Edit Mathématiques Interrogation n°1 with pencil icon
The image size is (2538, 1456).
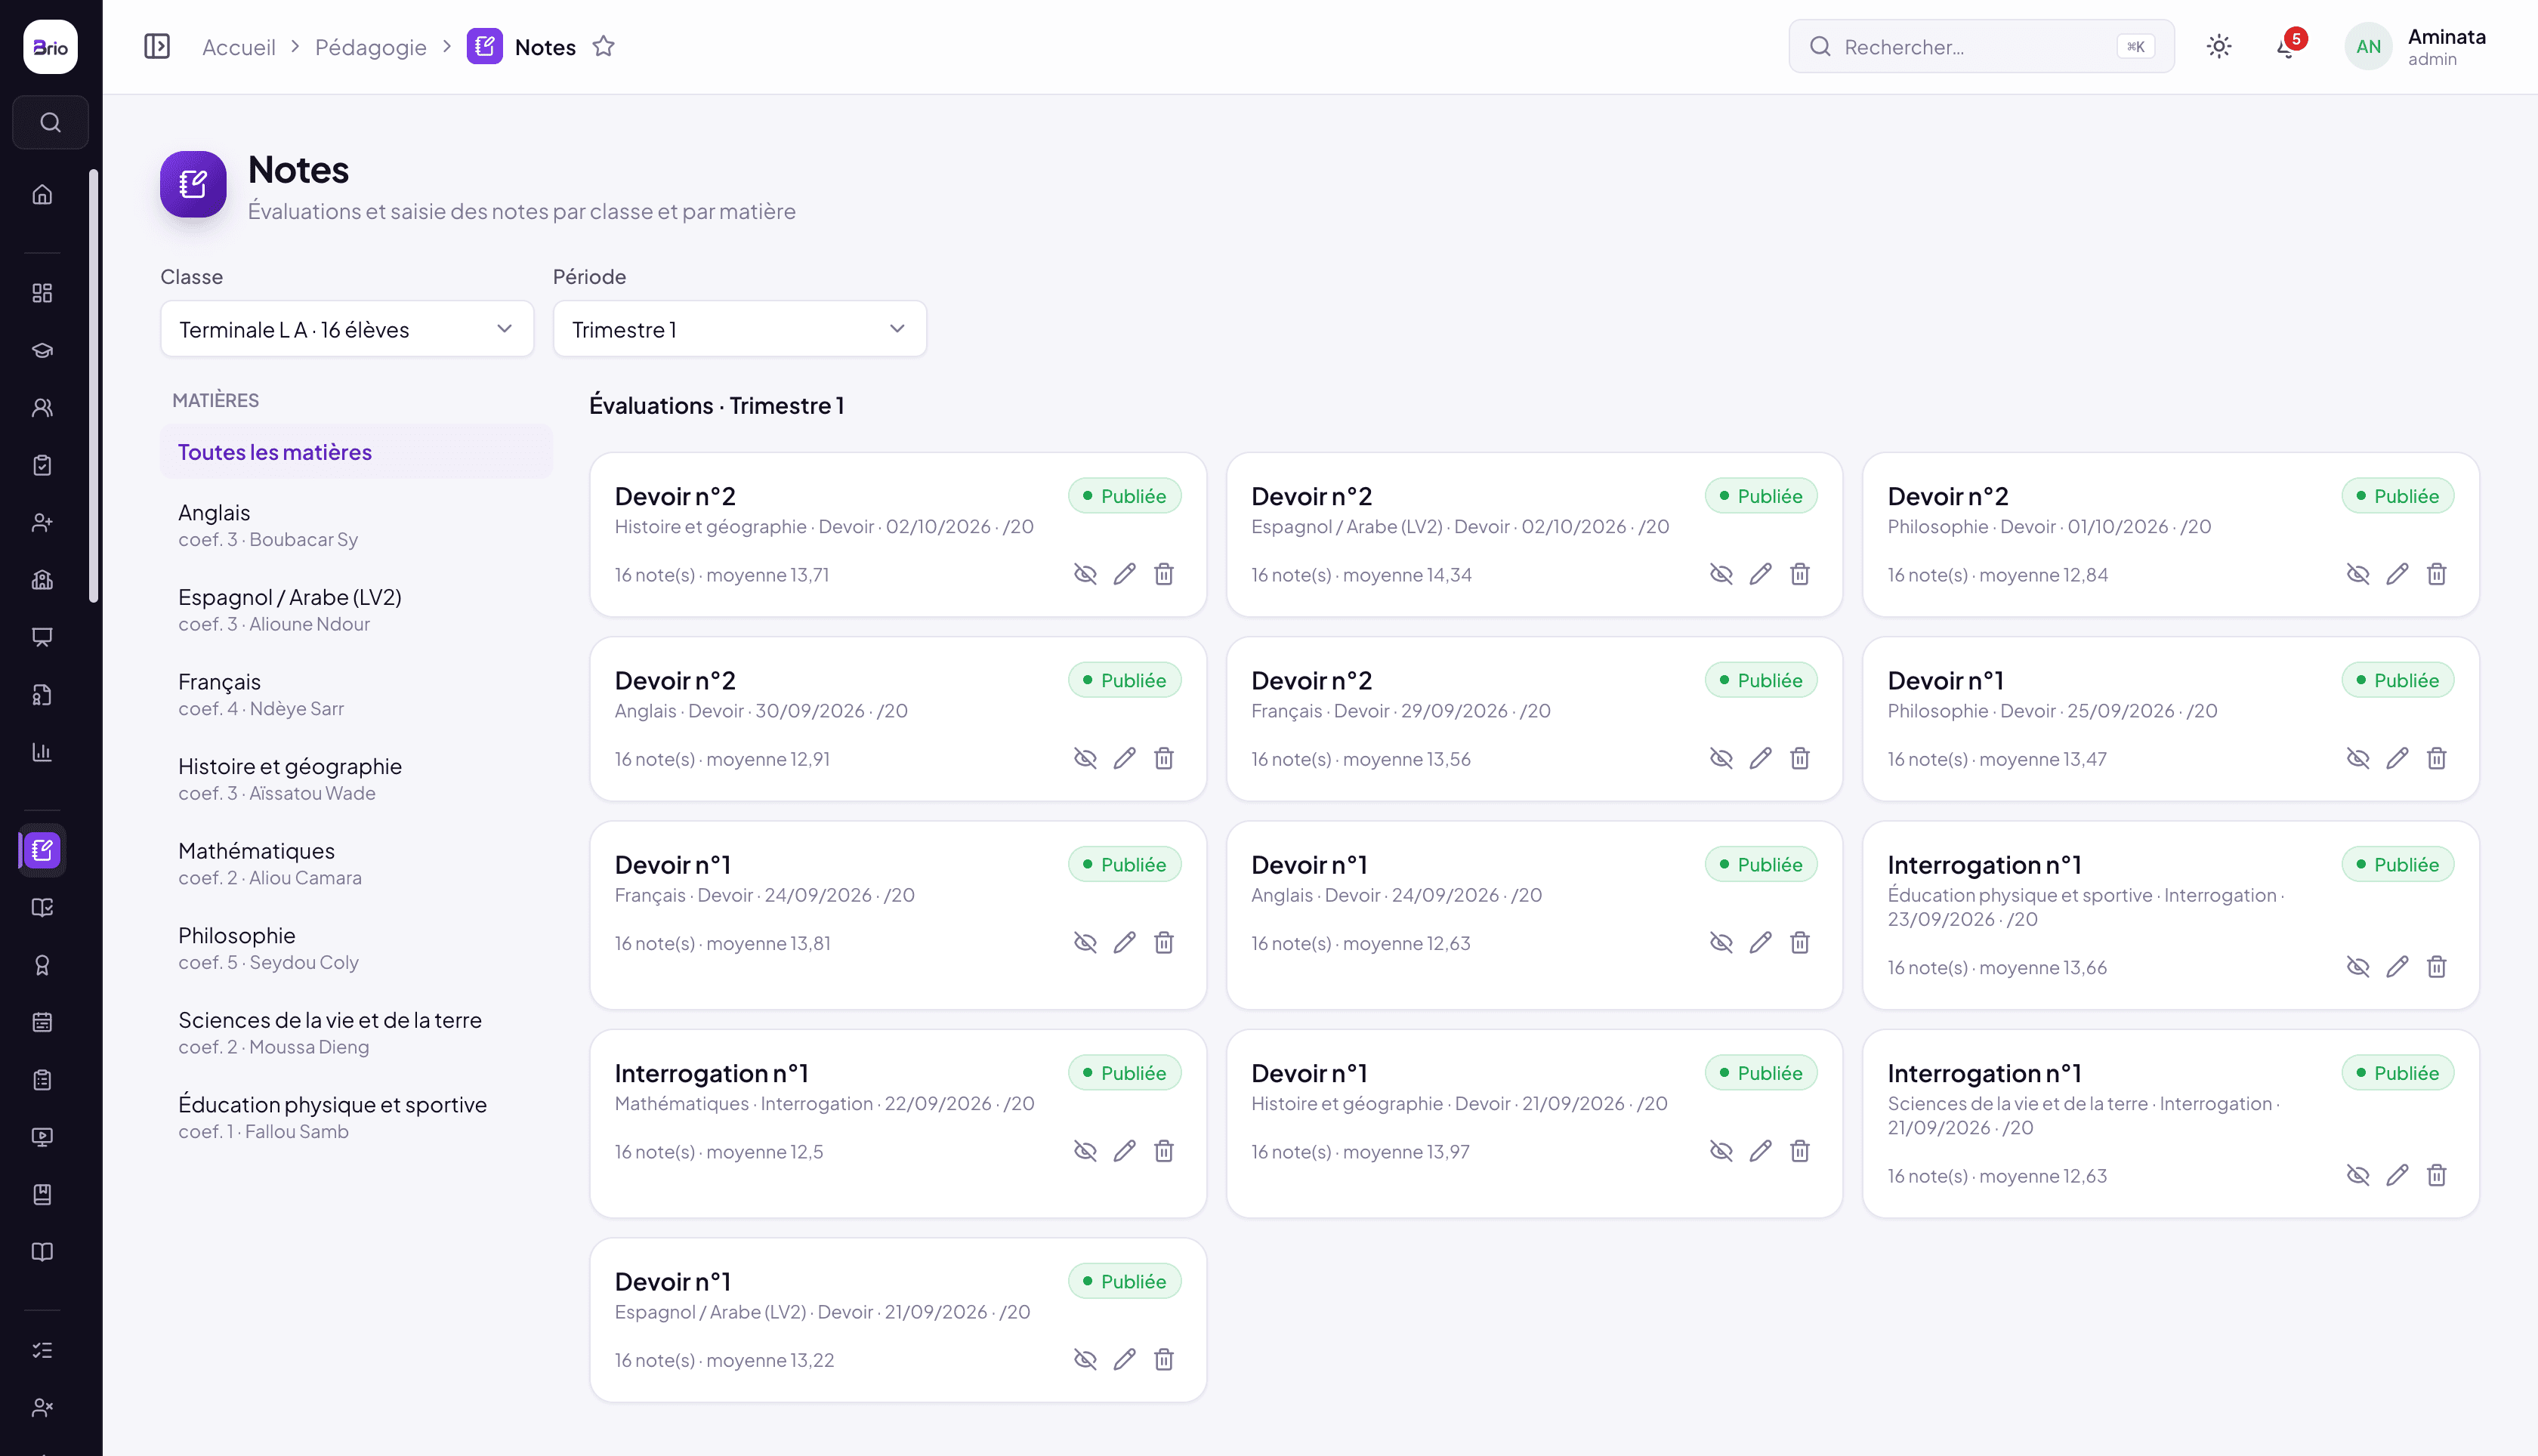click(x=1124, y=1151)
